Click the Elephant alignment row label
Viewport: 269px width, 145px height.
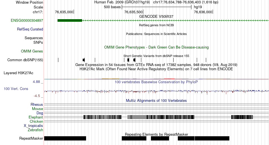[36, 117]
